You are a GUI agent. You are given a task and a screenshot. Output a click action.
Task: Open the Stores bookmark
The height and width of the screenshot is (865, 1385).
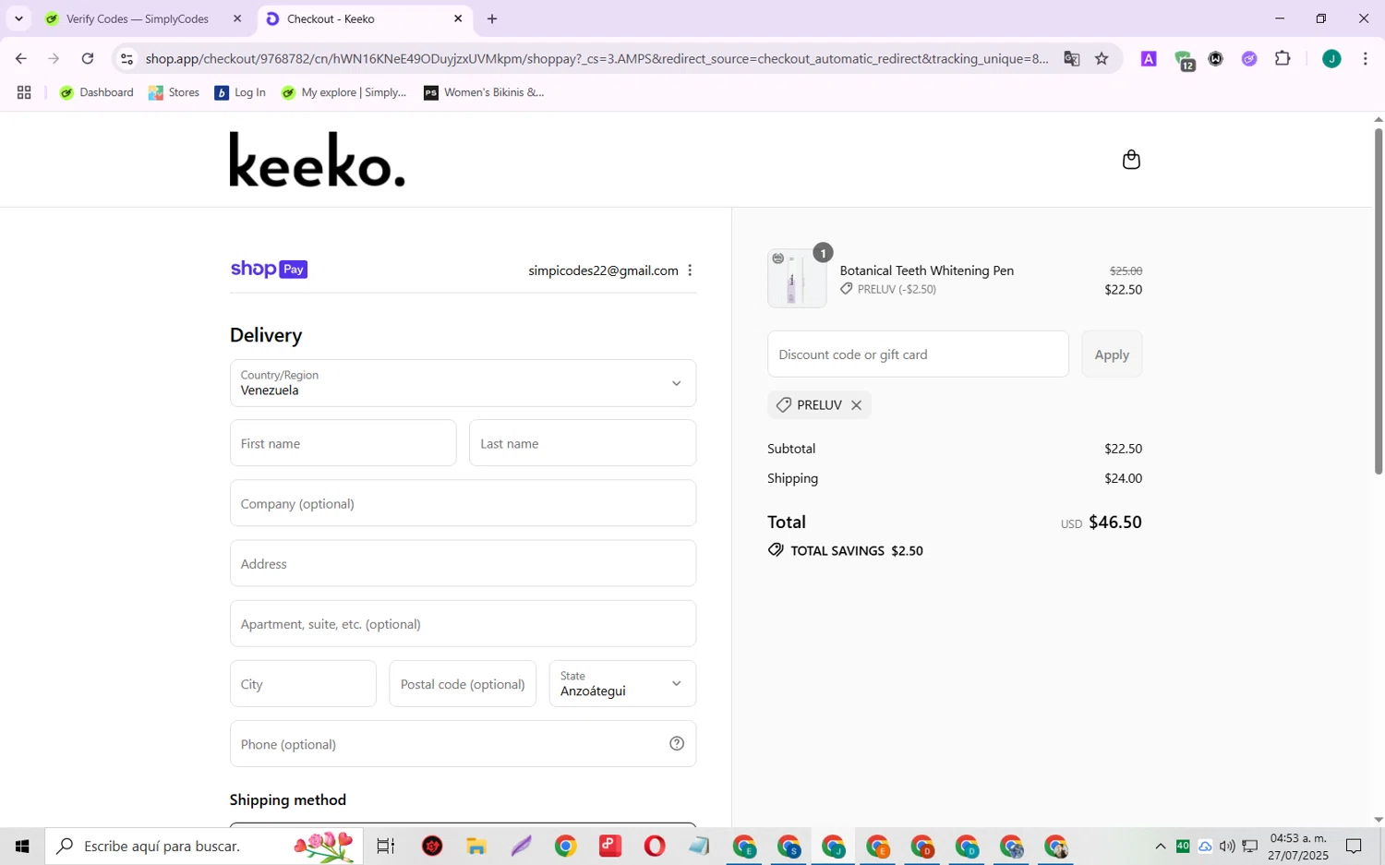point(174,92)
